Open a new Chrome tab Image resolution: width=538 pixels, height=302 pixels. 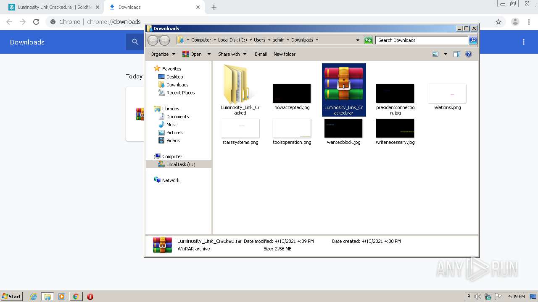click(214, 7)
